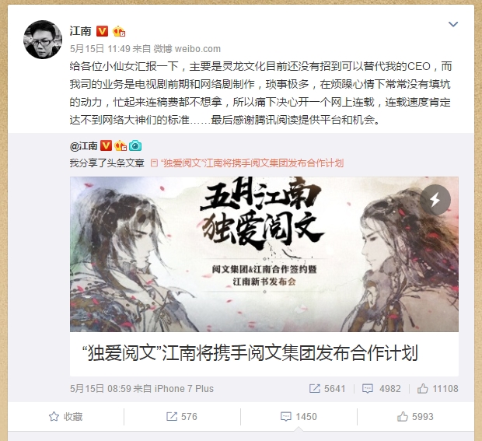Click the 江南 profile avatar photo
This screenshot has width=482, height=441.
43,40
